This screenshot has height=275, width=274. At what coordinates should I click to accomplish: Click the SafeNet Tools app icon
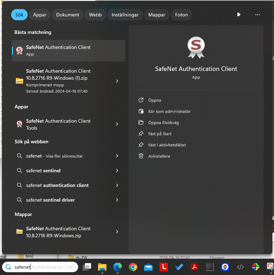[x=20, y=124]
